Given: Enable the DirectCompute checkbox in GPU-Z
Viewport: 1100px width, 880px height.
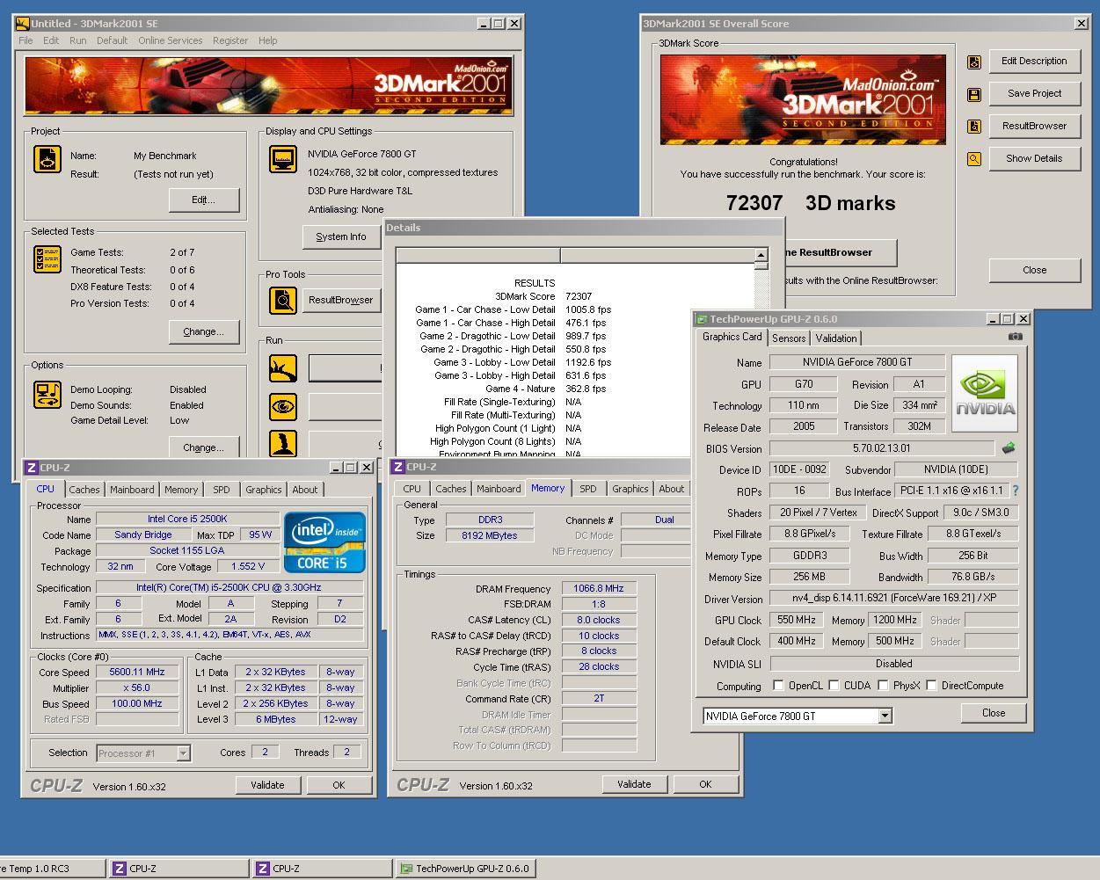Looking at the screenshot, I should (x=931, y=686).
